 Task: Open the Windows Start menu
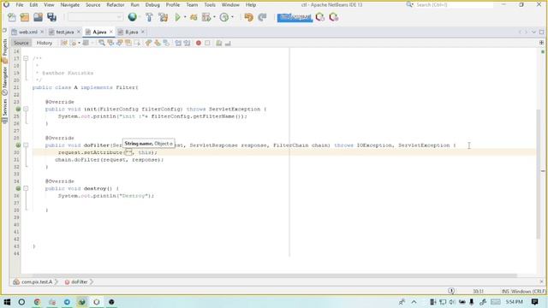point(7,302)
